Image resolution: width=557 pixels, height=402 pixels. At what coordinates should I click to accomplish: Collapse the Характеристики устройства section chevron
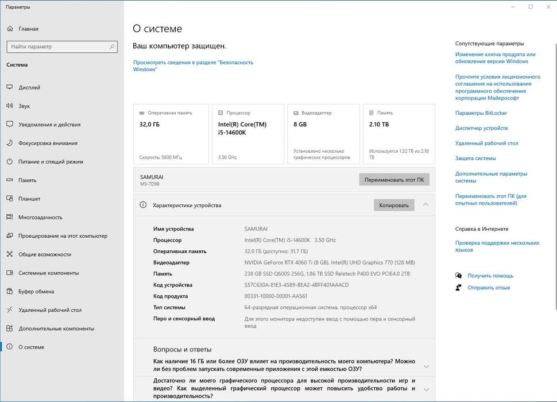426,204
